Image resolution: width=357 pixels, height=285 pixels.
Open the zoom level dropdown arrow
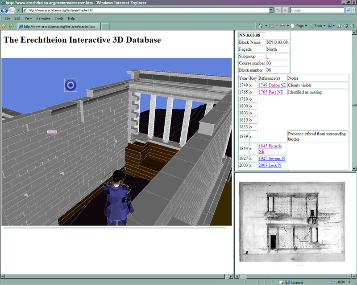349,282
